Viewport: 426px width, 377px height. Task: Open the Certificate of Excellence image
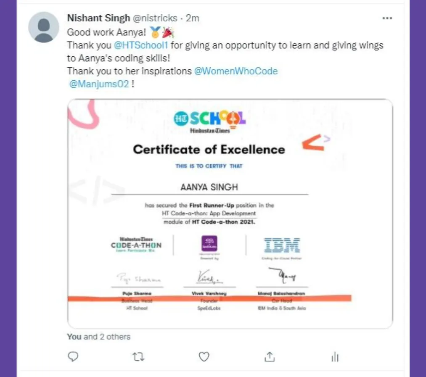pos(230,214)
